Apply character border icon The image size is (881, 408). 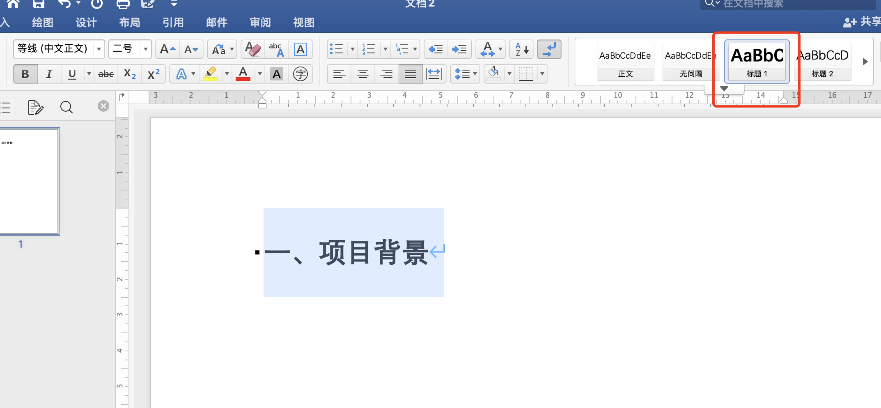coord(301,50)
